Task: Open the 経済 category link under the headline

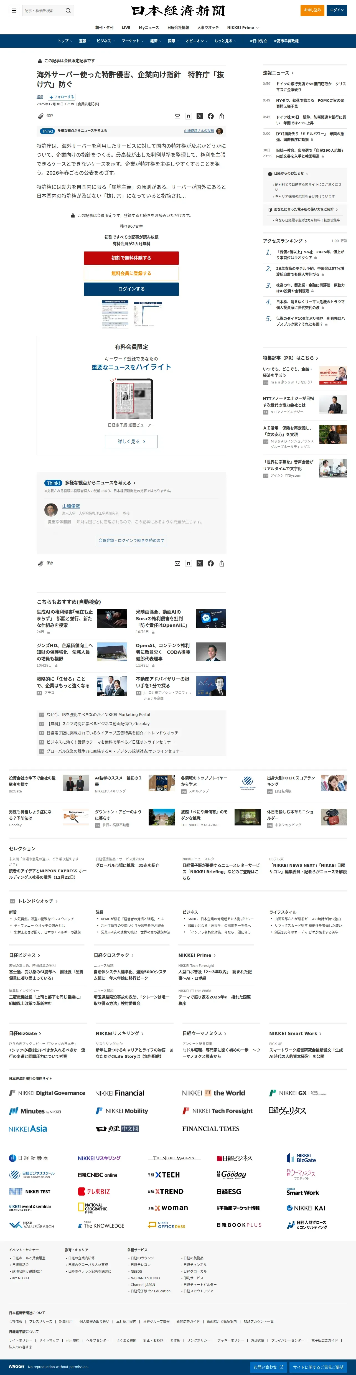Action: click(40, 97)
